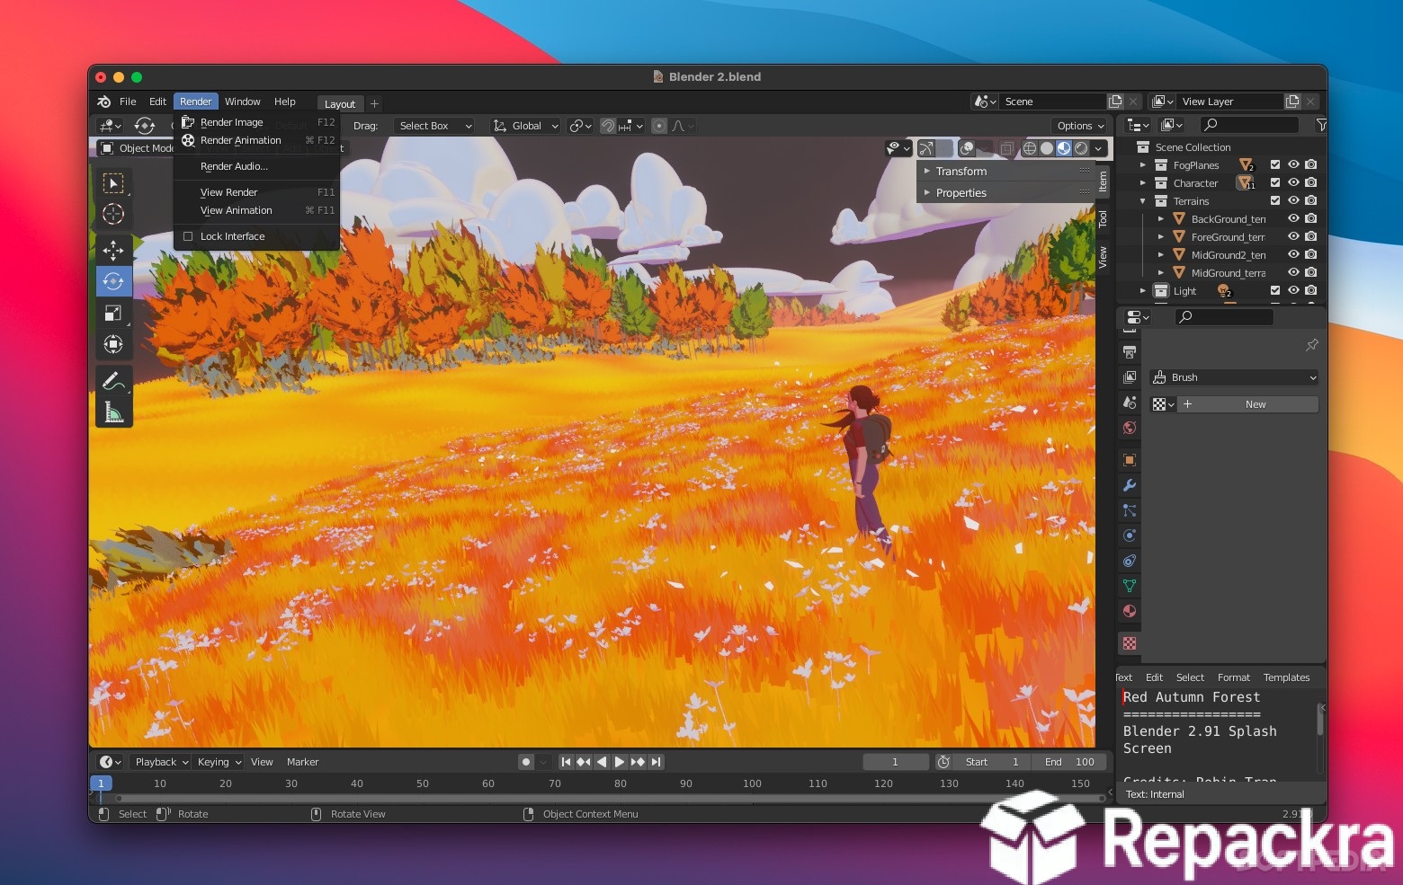Switch to rendered viewport shading
The height and width of the screenshot is (885, 1403).
1081,148
